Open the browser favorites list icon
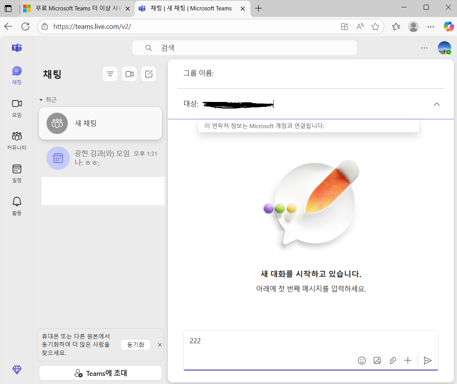Viewport: 457px width, 384px height. (x=396, y=27)
